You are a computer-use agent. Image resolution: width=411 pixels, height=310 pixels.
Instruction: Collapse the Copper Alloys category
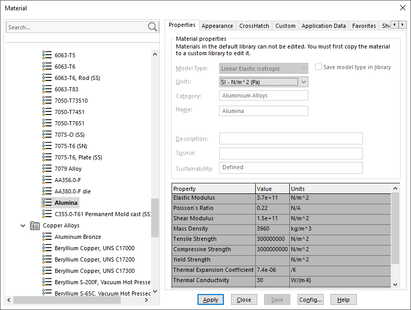(23, 225)
